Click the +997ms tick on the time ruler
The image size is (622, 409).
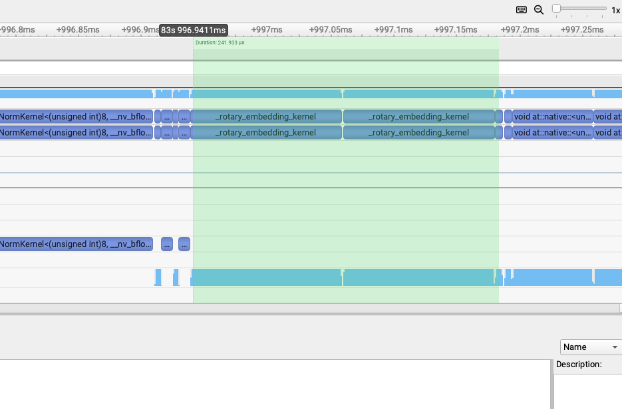[x=267, y=30]
